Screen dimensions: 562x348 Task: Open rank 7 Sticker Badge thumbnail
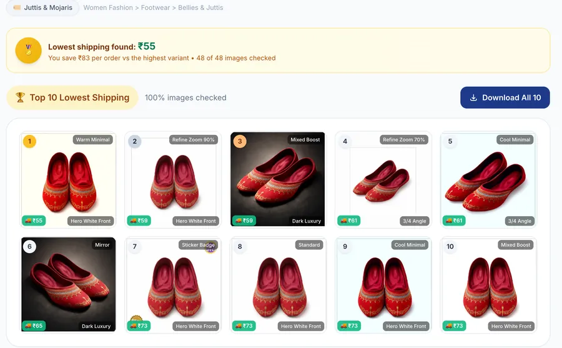tap(174, 284)
